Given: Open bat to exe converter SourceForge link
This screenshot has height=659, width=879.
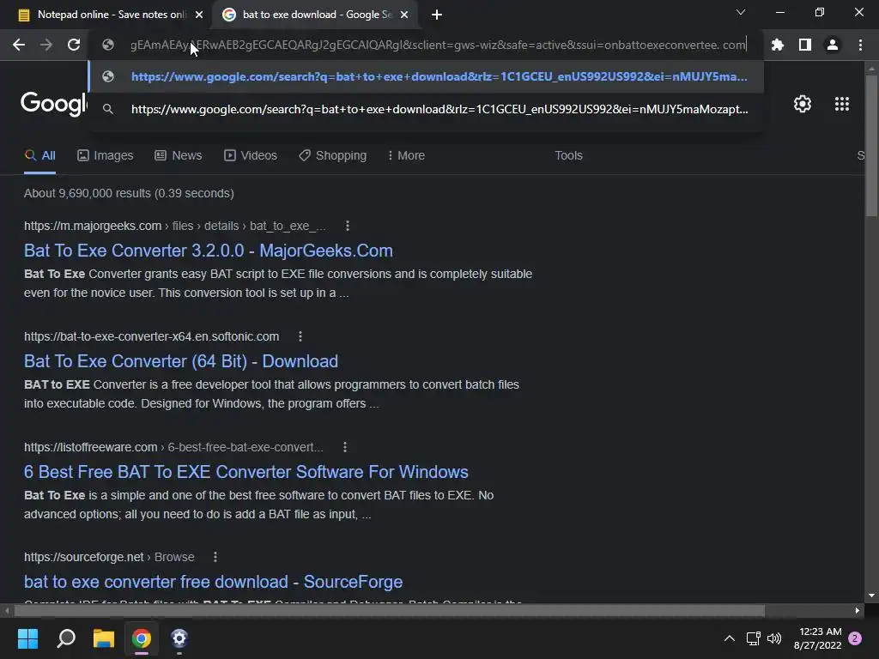Looking at the screenshot, I should 213,582.
